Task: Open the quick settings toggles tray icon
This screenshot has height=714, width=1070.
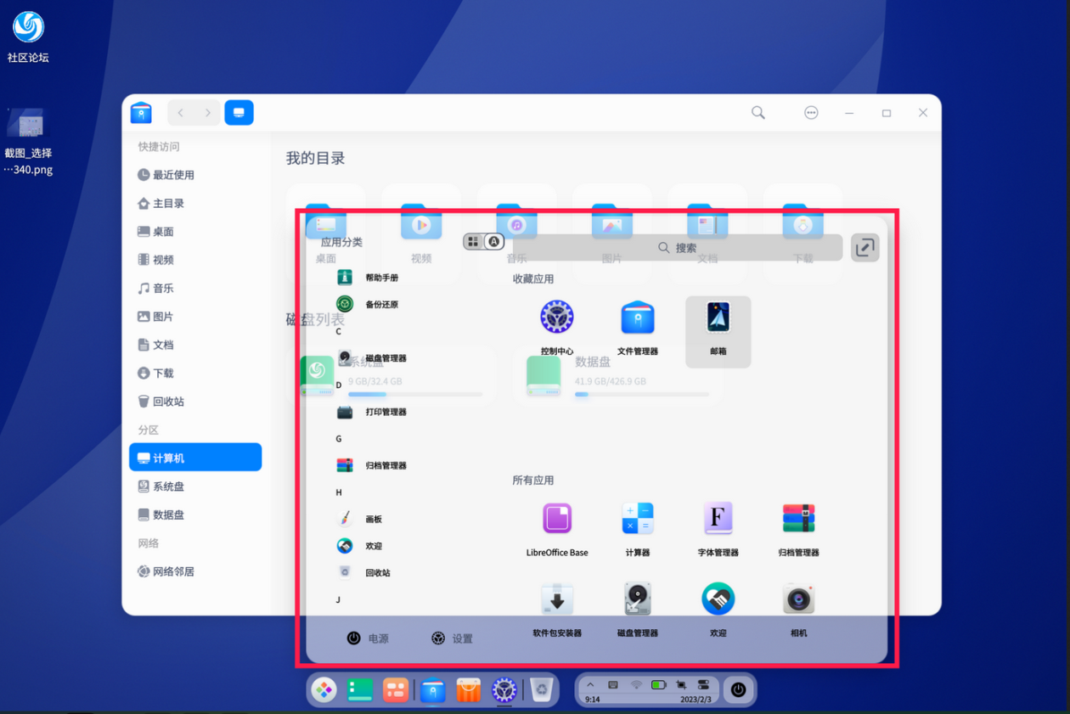Action: pyautogui.click(x=703, y=684)
